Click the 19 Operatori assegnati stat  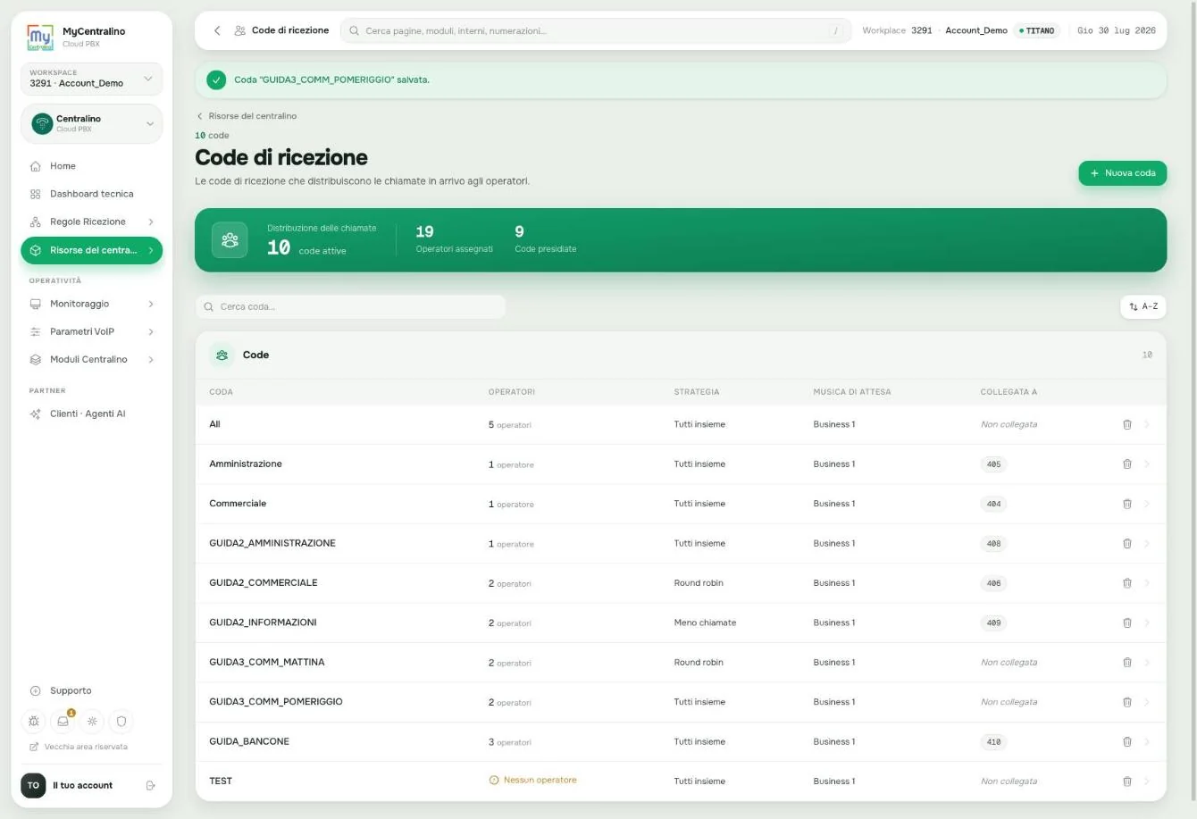tap(454, 239)
